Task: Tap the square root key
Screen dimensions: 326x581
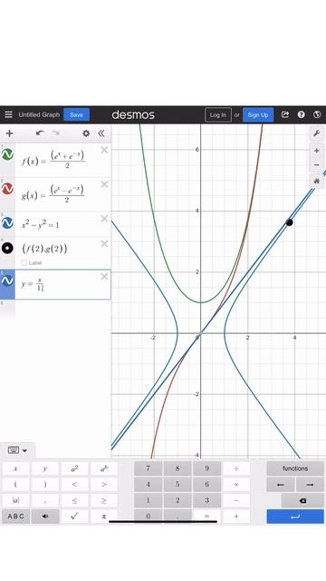Action: pyautogui.click(x=74, y=517)
